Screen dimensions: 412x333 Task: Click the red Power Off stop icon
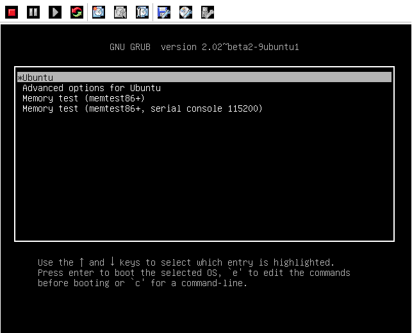(12, 12)
